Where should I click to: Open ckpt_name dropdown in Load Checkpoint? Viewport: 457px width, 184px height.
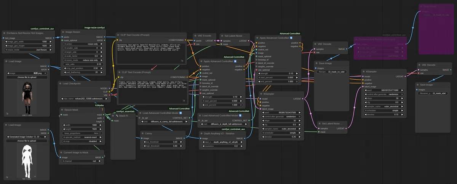point(85,99)
